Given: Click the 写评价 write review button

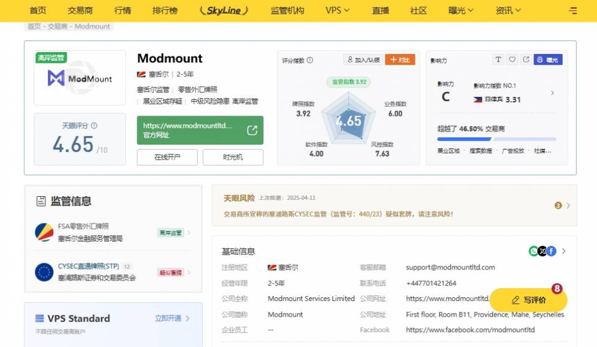Looking at the screenshot, I should pyautogui.click(x=529, y=300).
